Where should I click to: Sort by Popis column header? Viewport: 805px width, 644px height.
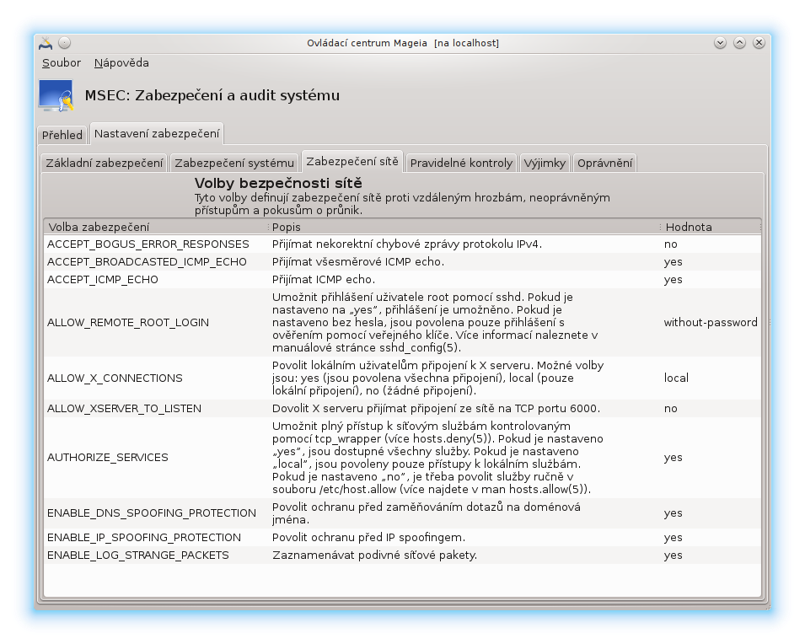(x=464, y=227)
